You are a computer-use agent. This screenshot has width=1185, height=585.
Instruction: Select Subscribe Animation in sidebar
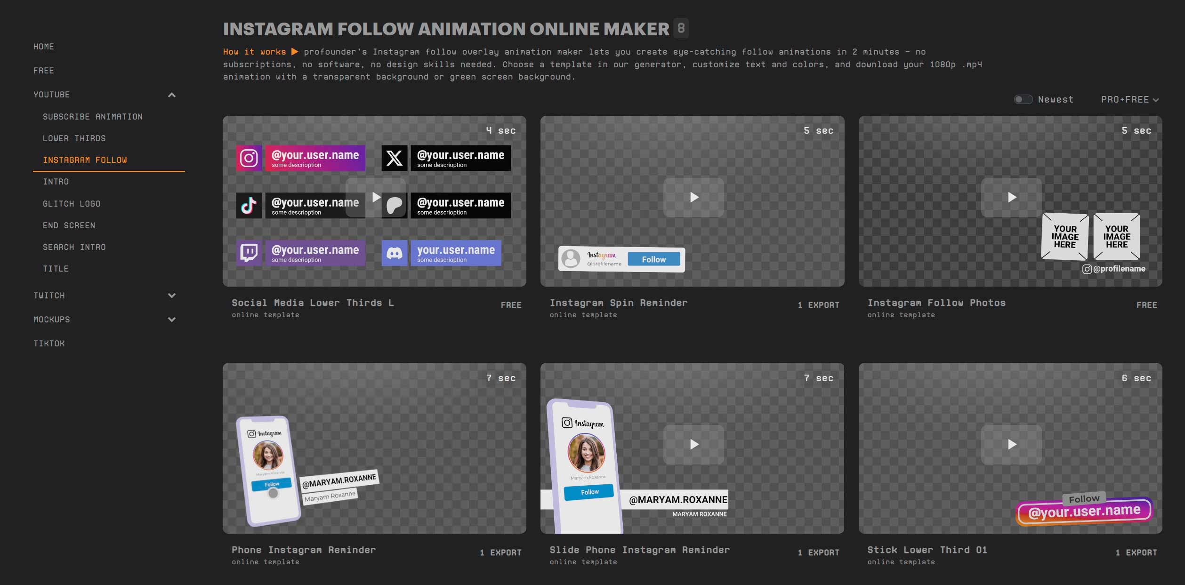point(93,117)
